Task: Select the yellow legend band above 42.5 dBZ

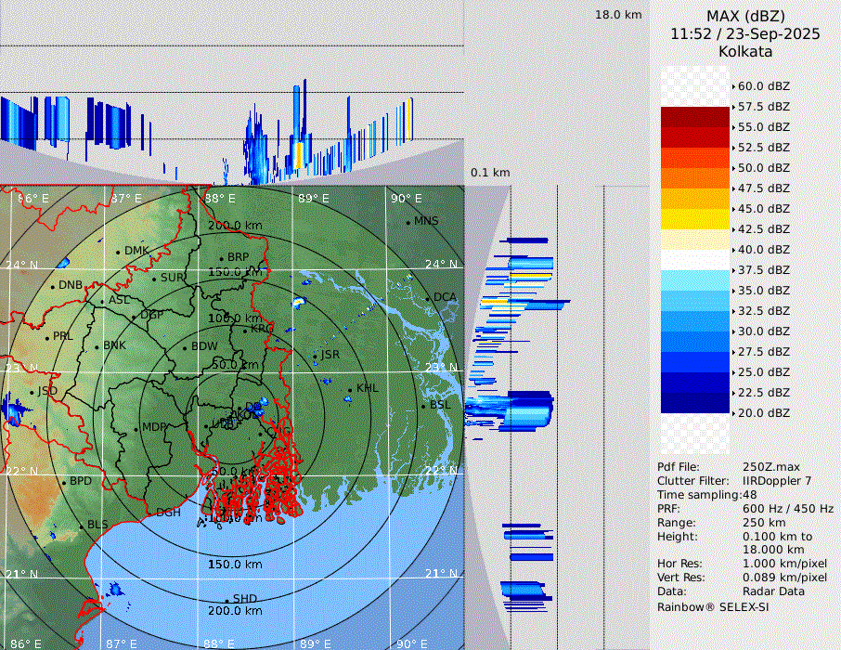Action: pos(694,219)
